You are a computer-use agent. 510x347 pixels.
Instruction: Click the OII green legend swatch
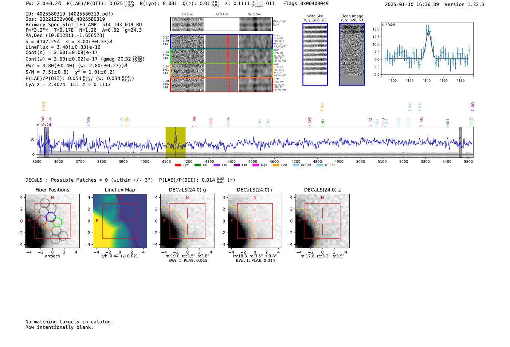pyautogui.click(x=197, y=165)
